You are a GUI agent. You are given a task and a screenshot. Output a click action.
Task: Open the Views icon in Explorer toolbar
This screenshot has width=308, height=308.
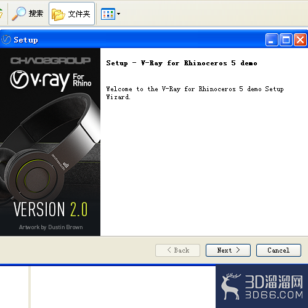click(108, 14)
